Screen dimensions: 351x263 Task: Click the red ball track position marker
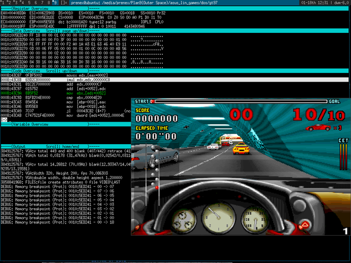click(157, 187)
